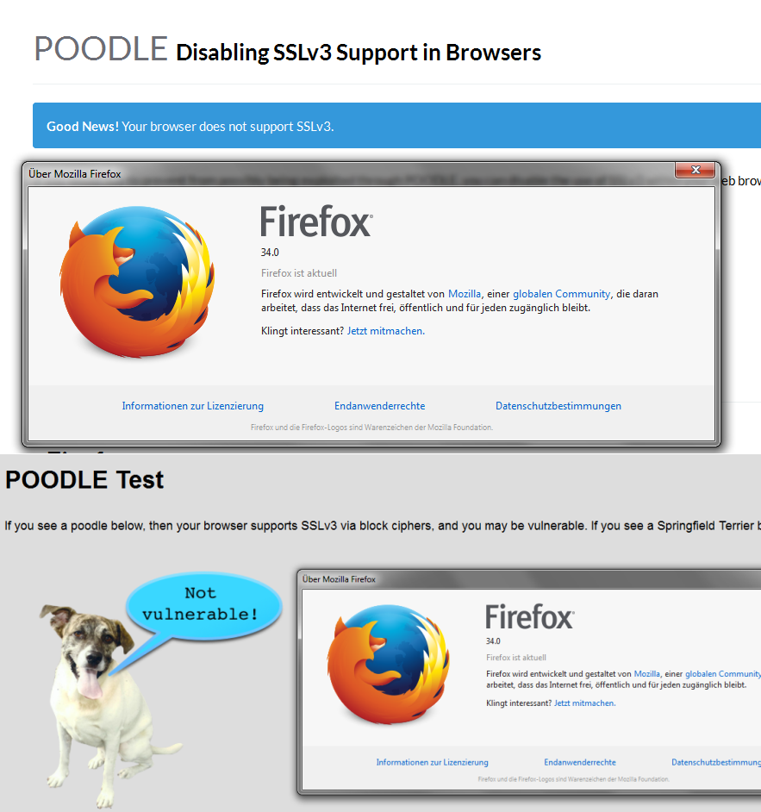The height and width of the screenshot is (812, 761).
Task: Open globalen Community link in upper dialog
Action: pos(561,294)
